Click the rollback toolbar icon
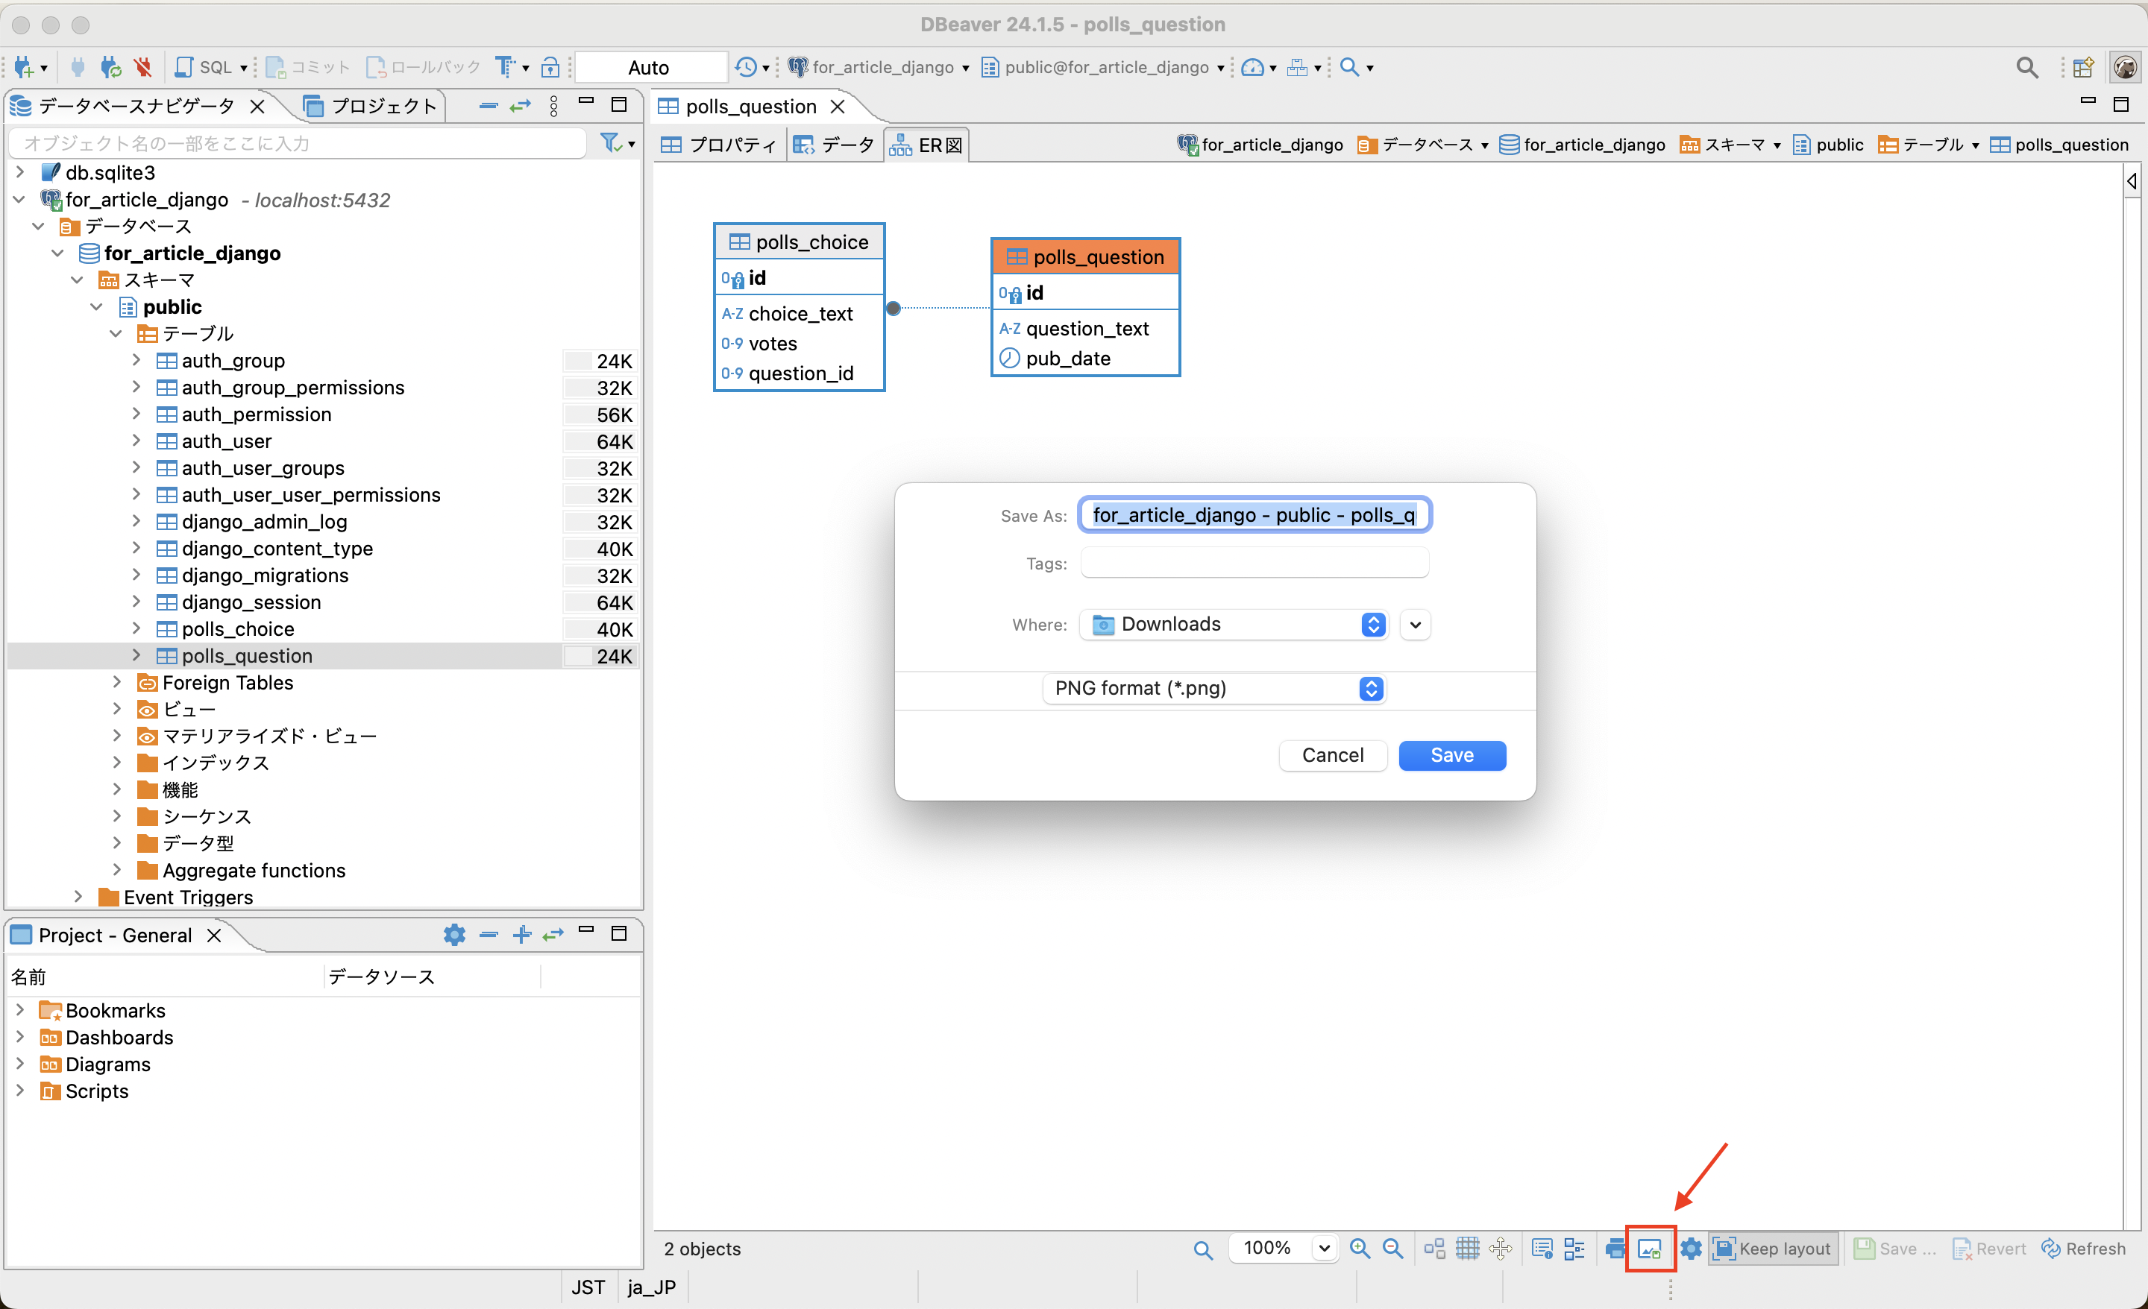The height and width of the screenshot is (1309, 2148). tap(376, 66)
